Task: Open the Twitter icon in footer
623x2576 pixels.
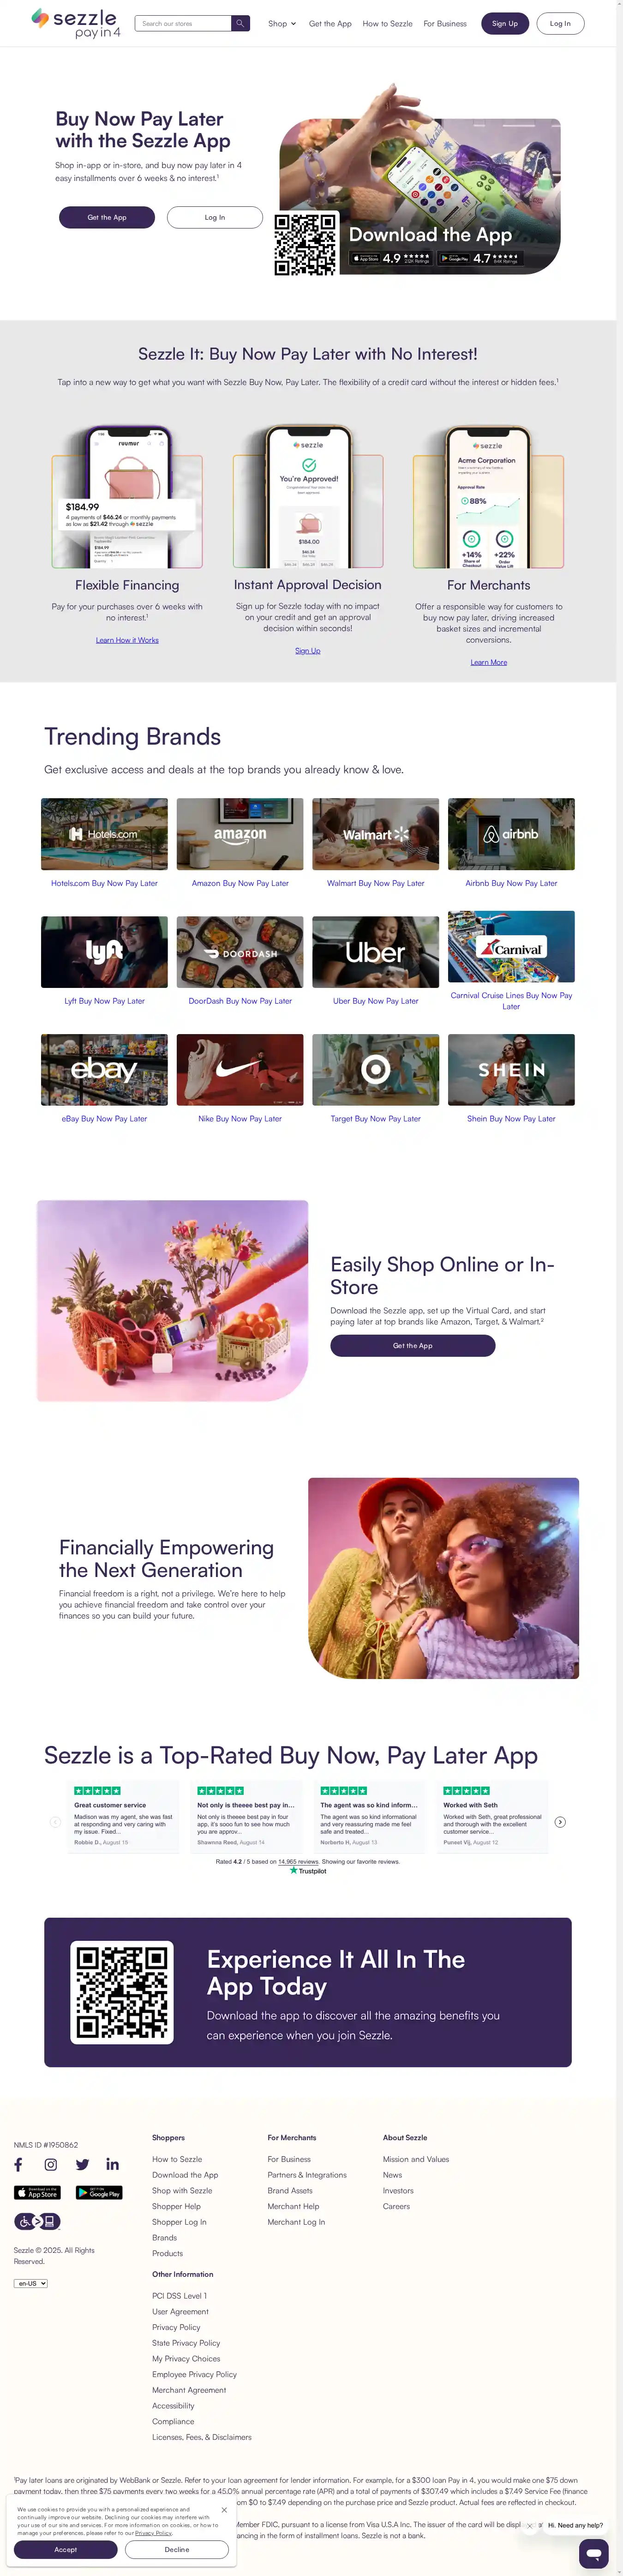Action: pyautogui.click(x=82, y=2164)
